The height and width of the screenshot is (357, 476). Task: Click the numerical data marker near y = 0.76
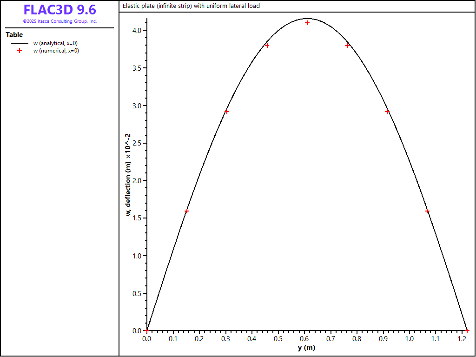[347, 46]
